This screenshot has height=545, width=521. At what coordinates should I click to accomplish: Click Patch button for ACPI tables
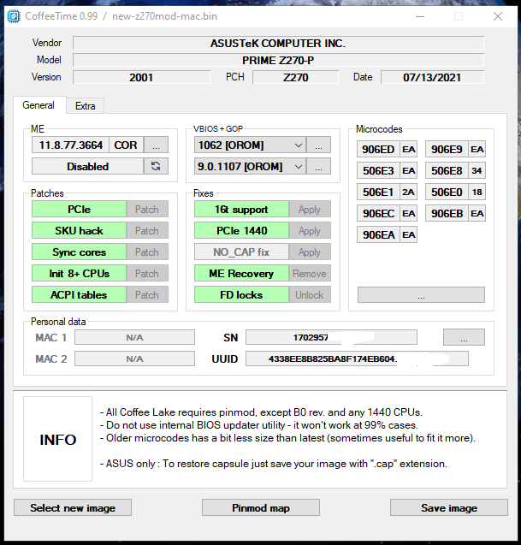[x=147, y=294]
